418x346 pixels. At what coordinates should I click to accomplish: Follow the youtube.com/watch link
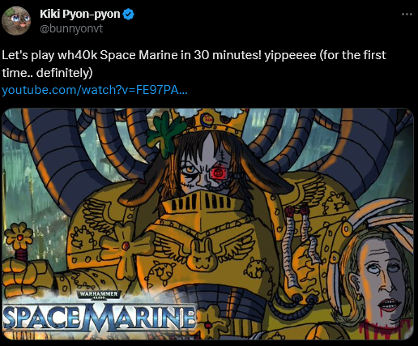click(95, 90)
